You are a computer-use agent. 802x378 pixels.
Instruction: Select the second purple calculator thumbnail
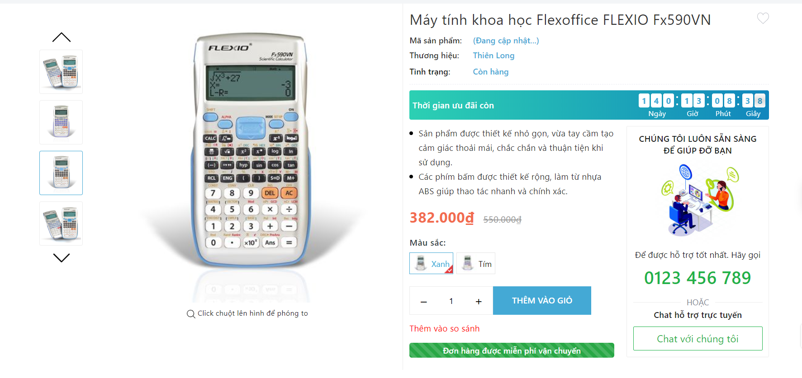[61, 122]
